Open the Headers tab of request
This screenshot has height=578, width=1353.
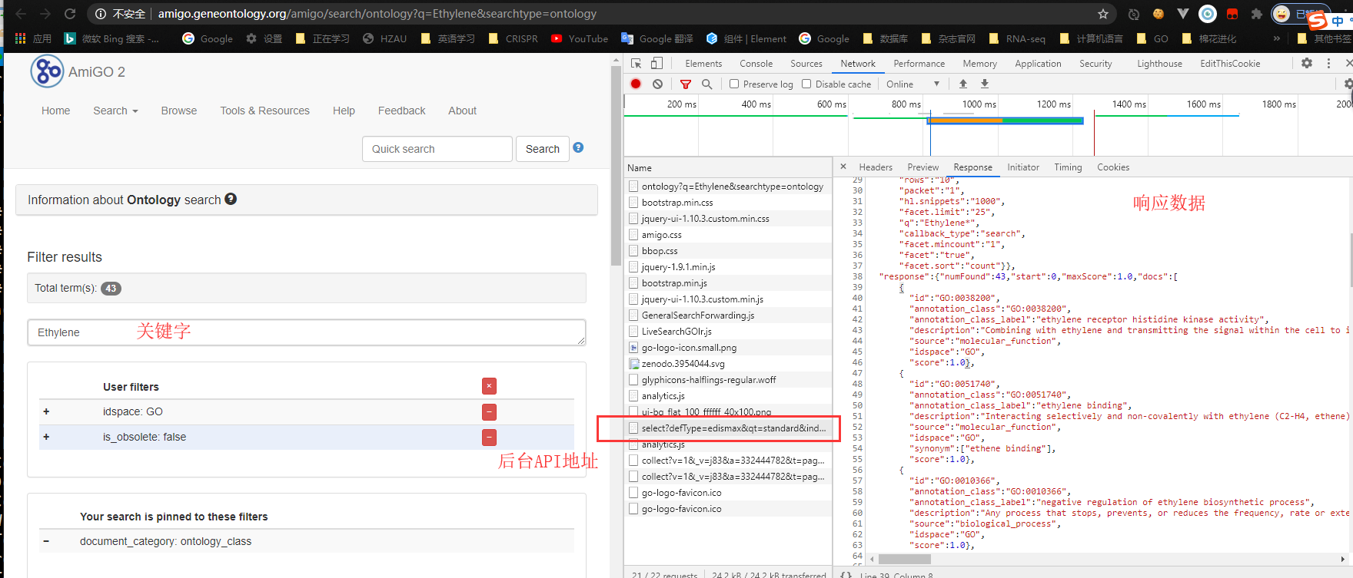pos(875,167)
